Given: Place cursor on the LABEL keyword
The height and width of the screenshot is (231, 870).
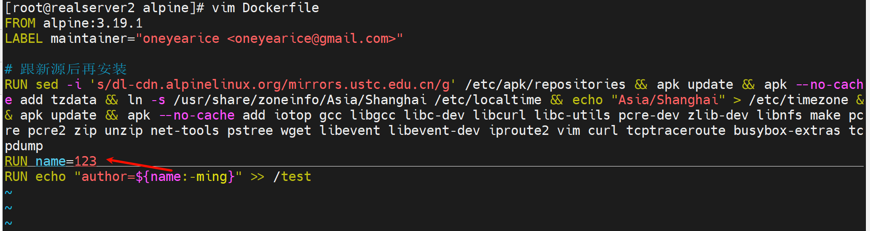Looking at the screenshot, I should pyautogui.click(x=23, y=38).
